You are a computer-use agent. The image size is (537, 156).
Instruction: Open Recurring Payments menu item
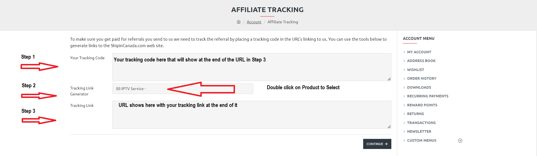(427, 96)
